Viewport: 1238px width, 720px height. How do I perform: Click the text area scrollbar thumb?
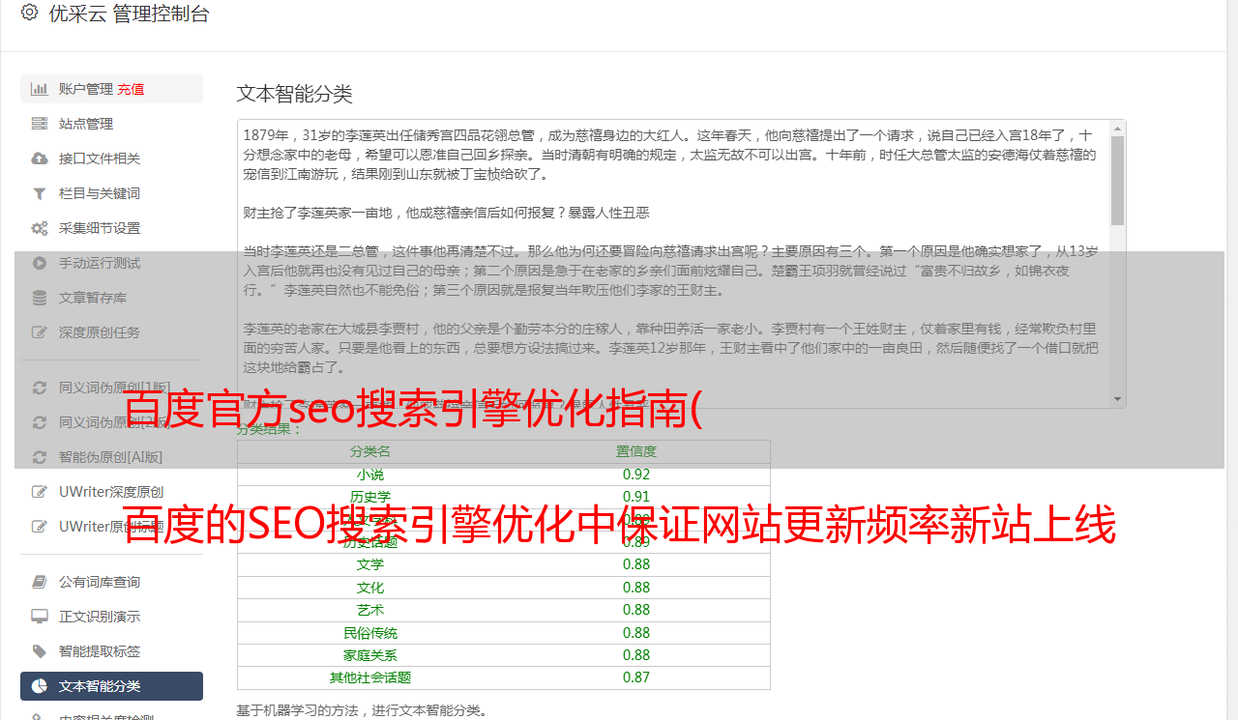[x=1118, y=180]
